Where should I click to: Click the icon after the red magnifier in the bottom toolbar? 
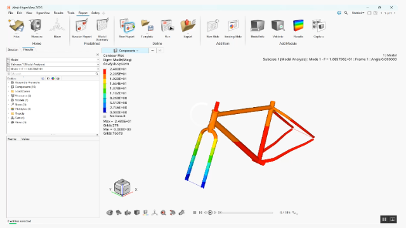(x=173, y=213)
